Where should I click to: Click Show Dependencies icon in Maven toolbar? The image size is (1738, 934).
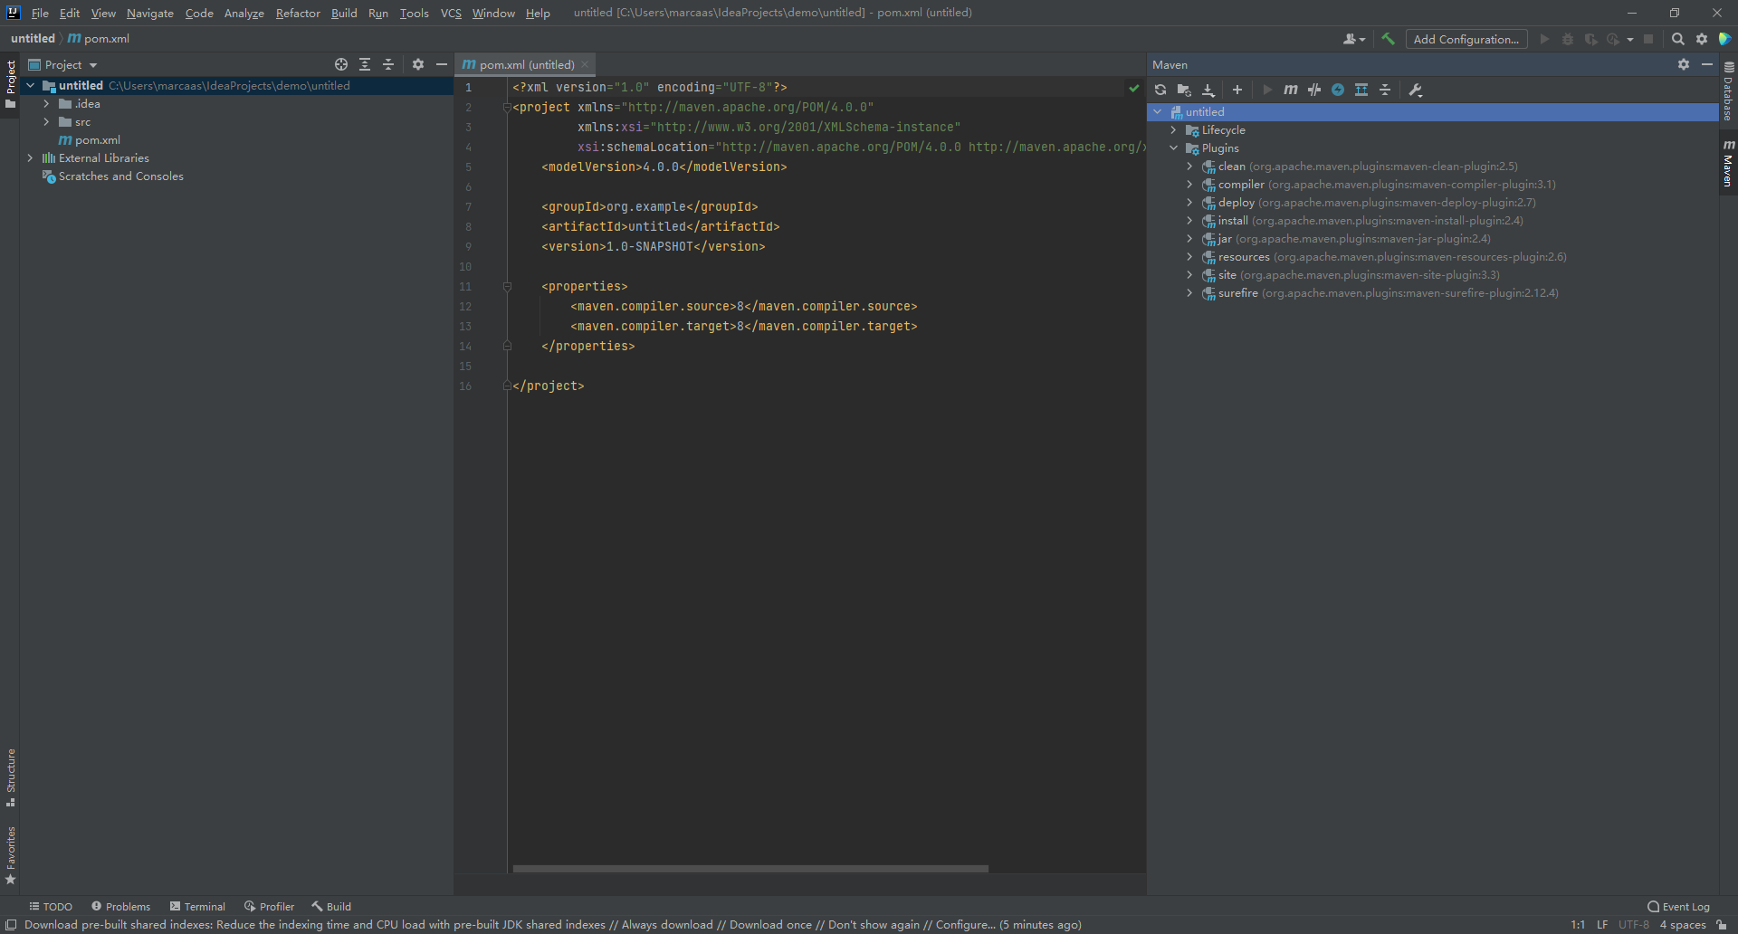click(x=1361, y=90)
